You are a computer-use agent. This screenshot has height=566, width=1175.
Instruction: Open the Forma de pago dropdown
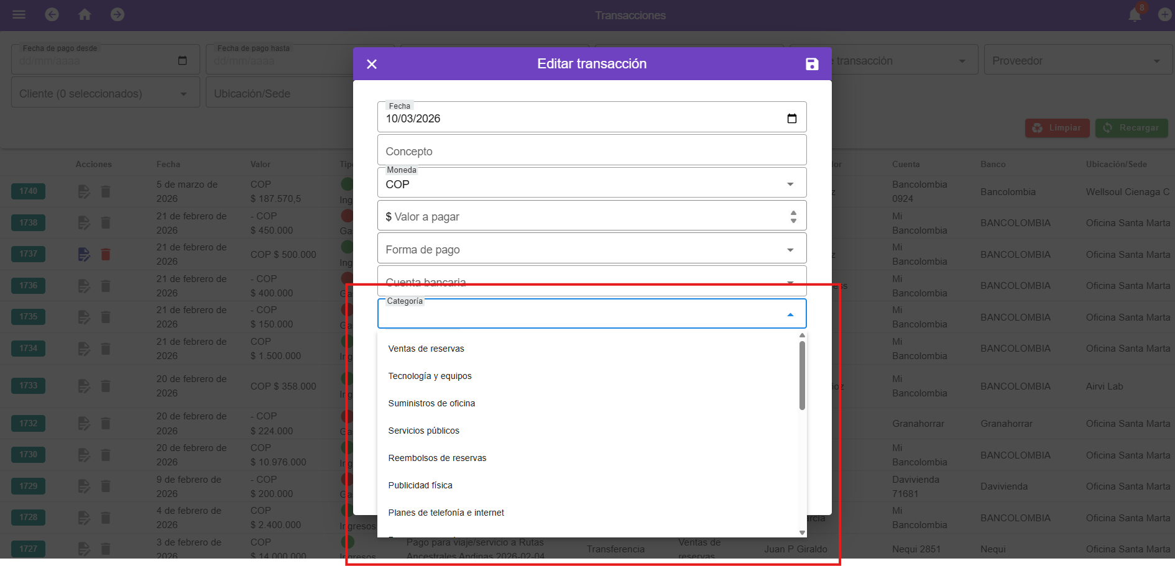790,250
